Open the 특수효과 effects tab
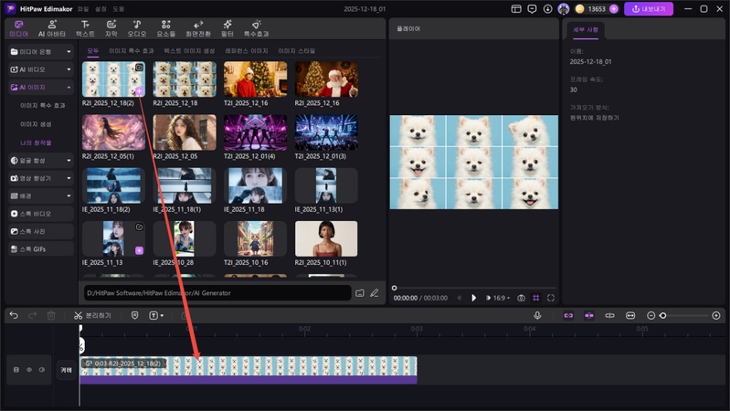This screenshot has width=730, height=411. coord(256,28)
